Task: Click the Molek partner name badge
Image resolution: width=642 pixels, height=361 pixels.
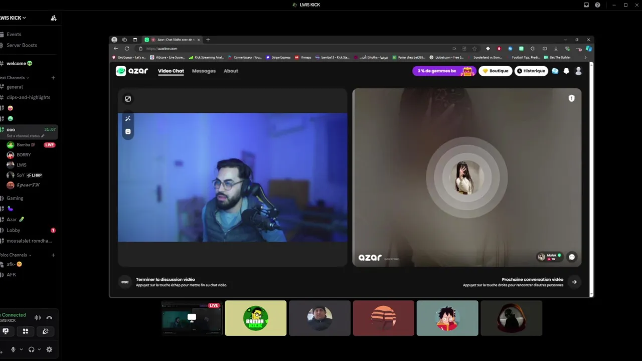Action: point(550,257)
